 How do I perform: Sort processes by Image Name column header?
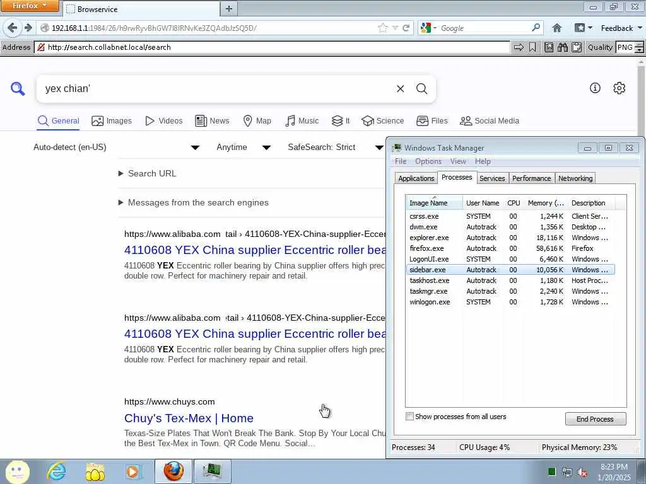[434, 203]
